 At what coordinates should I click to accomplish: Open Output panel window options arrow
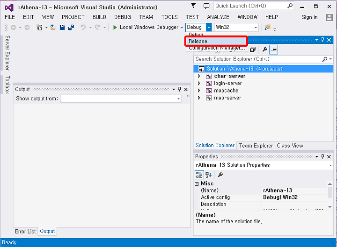(174, 89)
